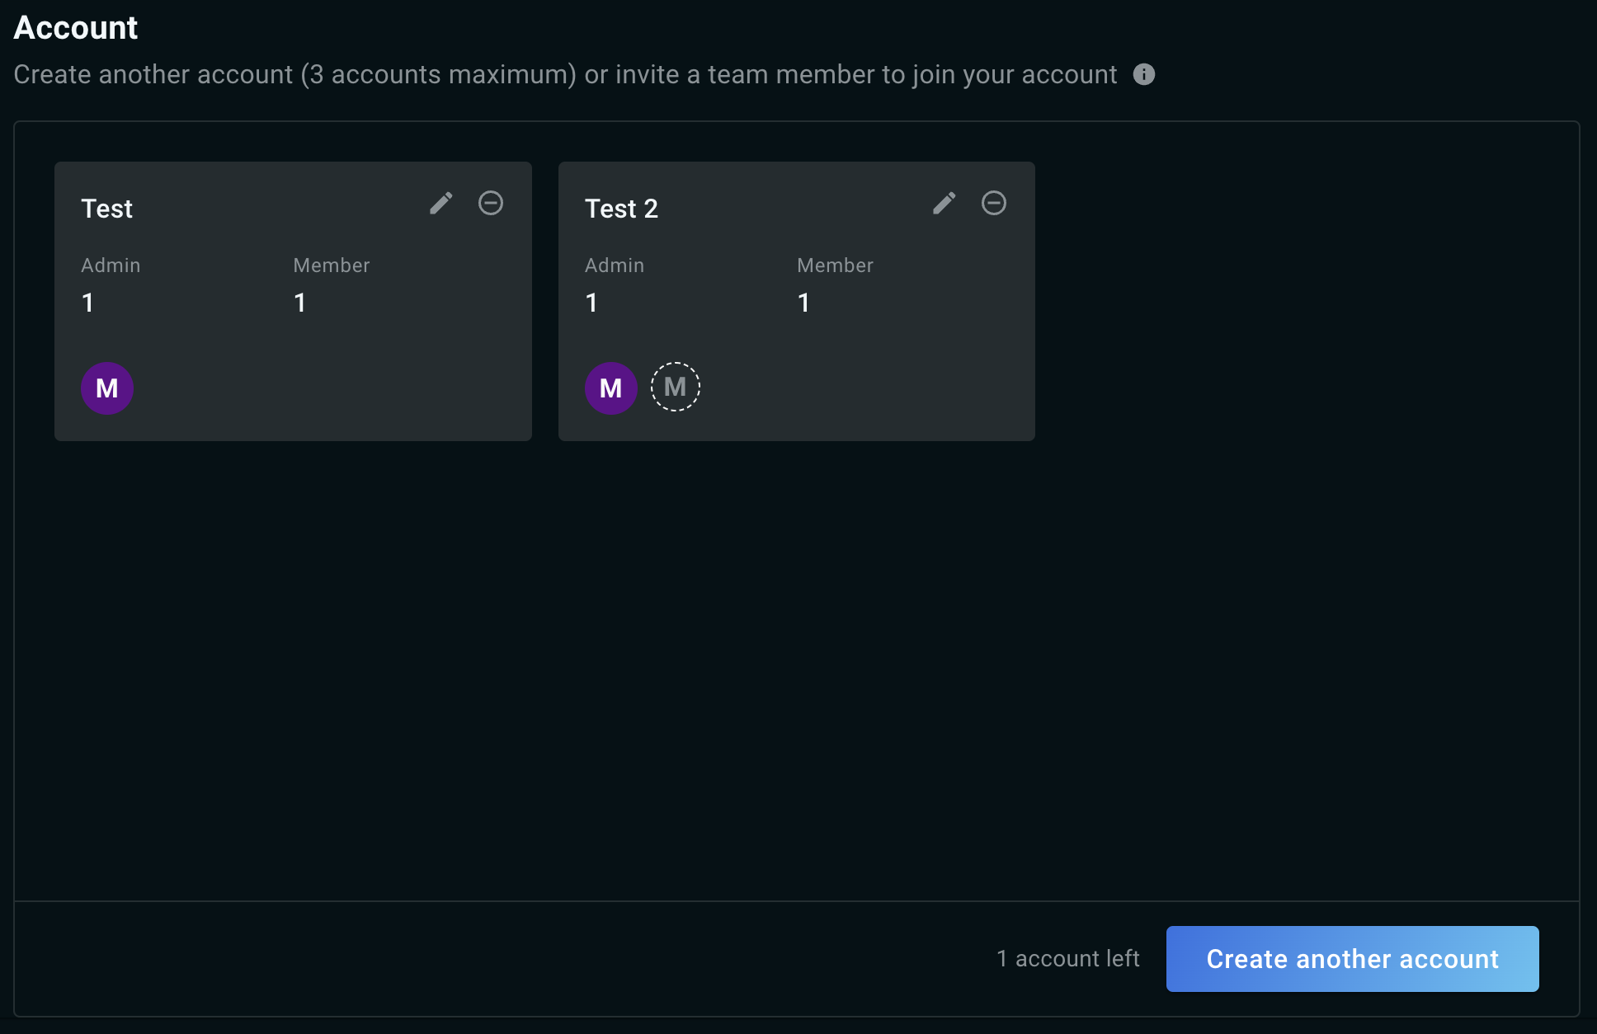
Task: Click the Account page heading
Action: (76, 28)
